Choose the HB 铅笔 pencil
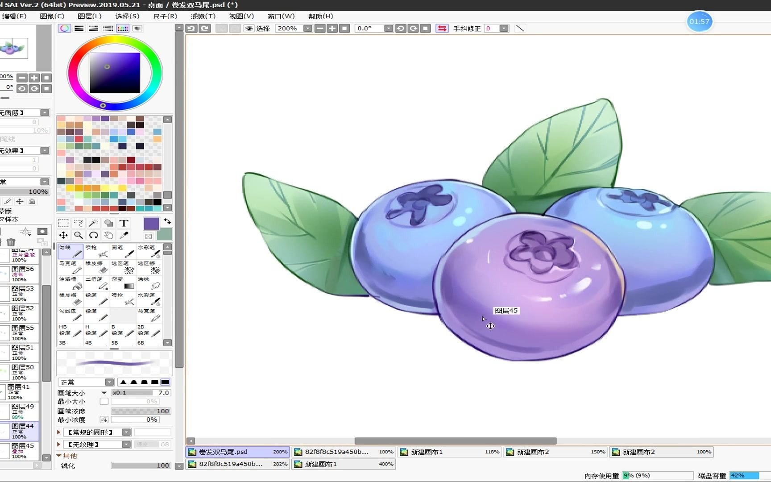The image size is (771, 482). click(70, 331)
